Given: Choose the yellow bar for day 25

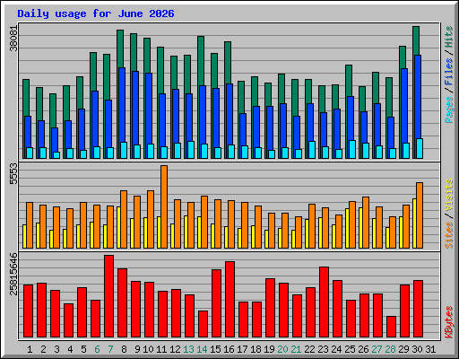Looking at the screenshot, I should pos(347,228).
